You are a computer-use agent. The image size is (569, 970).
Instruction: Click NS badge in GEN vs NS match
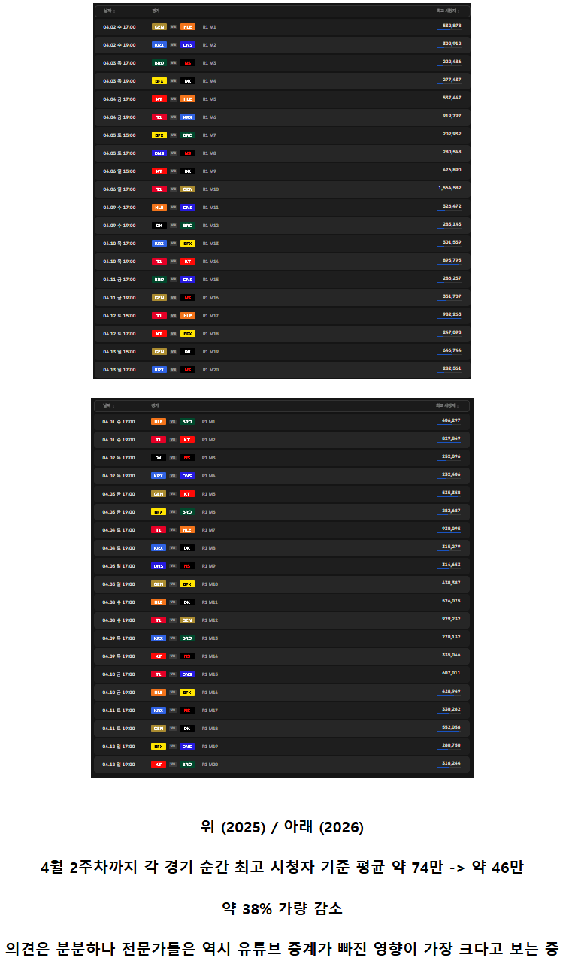[187, 297]
